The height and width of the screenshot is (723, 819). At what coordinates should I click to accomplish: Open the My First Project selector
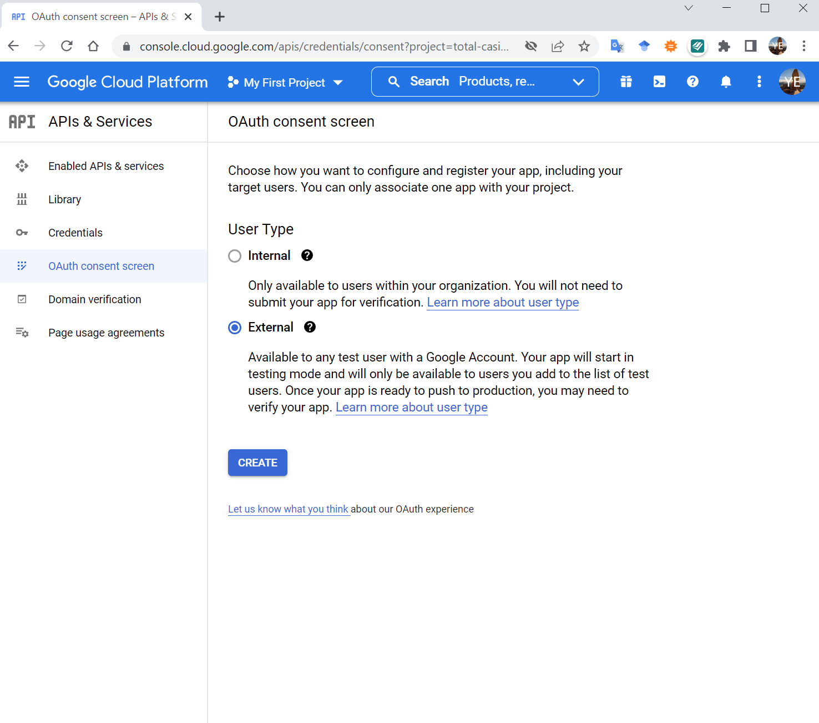(285, 83)
